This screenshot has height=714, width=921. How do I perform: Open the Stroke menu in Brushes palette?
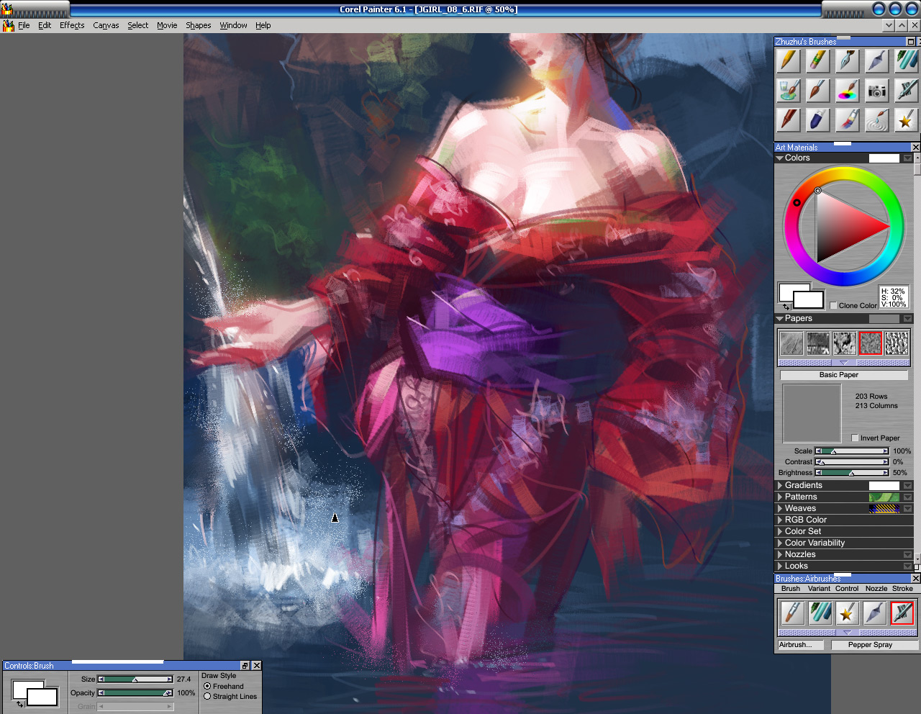click(x=902, y=589)
